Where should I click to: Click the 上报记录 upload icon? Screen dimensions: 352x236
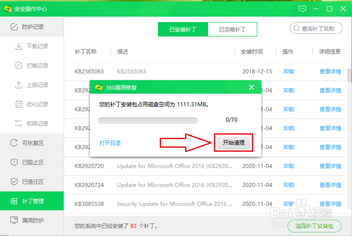pyautogui.click(x=19, y=85)
